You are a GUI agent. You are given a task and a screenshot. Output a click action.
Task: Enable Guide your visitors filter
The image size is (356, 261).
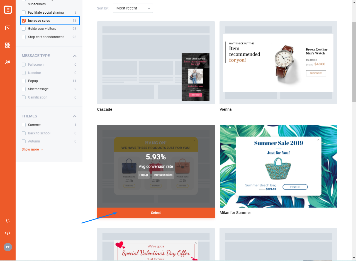click(24, 29)
